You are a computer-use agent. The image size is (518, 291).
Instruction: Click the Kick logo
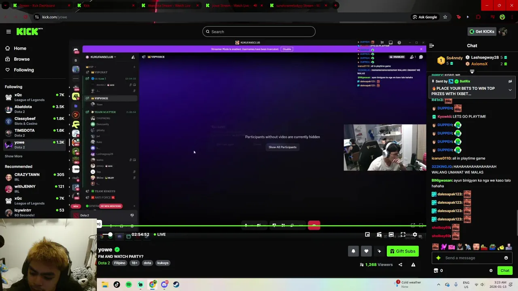(30, 32)
